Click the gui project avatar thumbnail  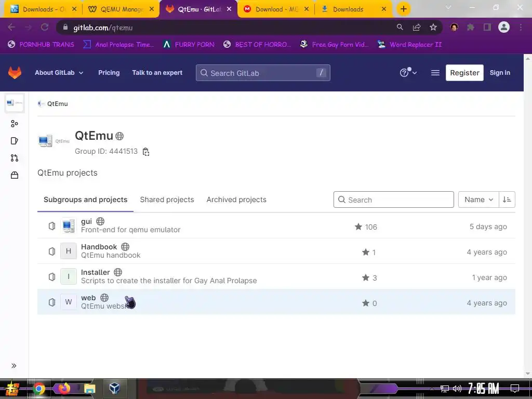coord(69,225)
